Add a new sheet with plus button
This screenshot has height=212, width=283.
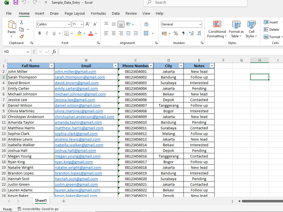tap(64, 201)
